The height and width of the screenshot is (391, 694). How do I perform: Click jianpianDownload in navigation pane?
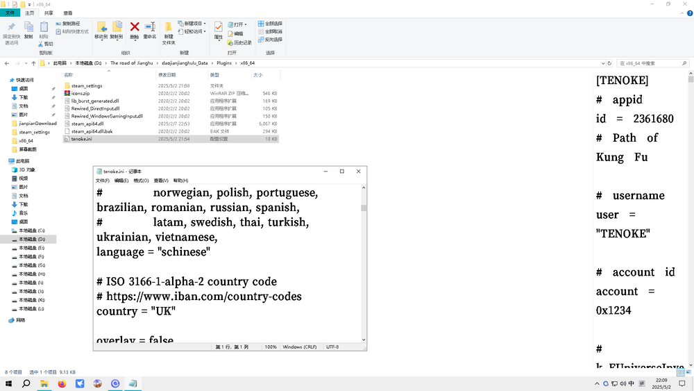coord(37,124)
